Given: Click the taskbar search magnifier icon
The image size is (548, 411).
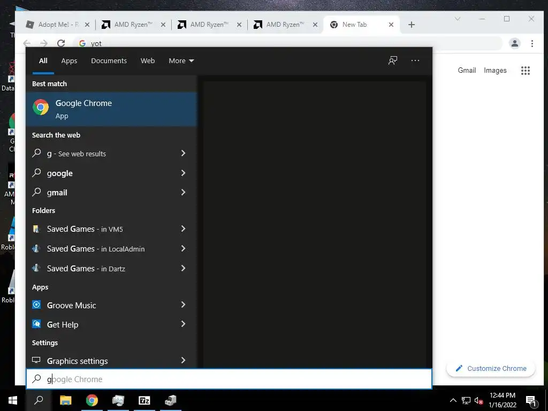Looking at the screenshot, I should pyautogui.click(x=39, y=400).
